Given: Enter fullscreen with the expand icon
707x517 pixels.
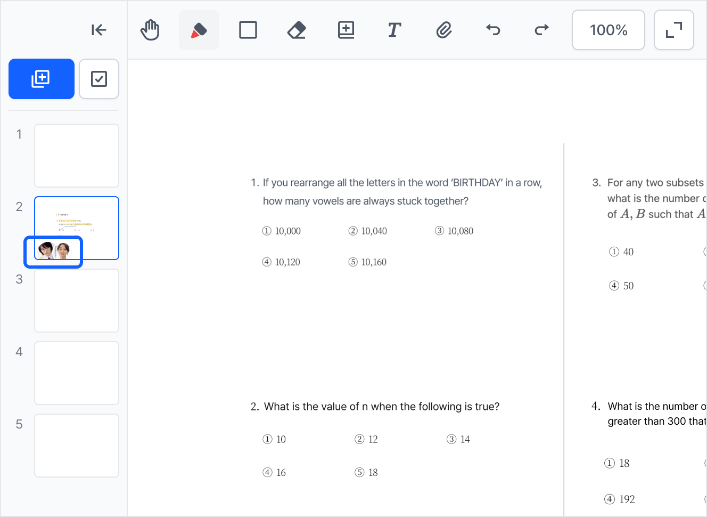Looking at the screenshot, I should pyautogui.click(x=674, y=30).
